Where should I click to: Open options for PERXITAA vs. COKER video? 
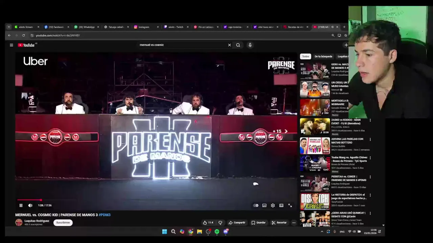pos(370,177)
